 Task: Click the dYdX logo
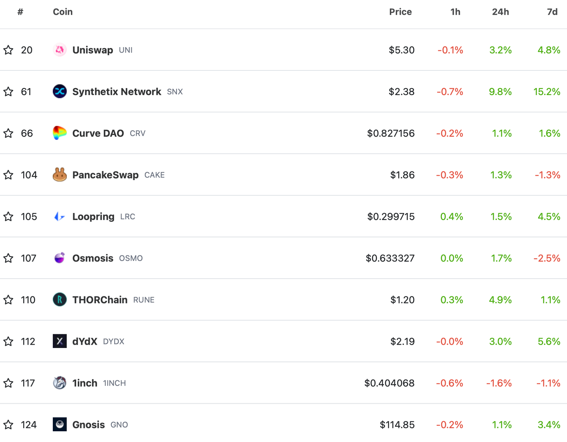[60, 341]
